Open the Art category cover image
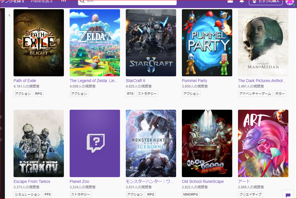This screenshot has height=199, width=297. [263, 143]
